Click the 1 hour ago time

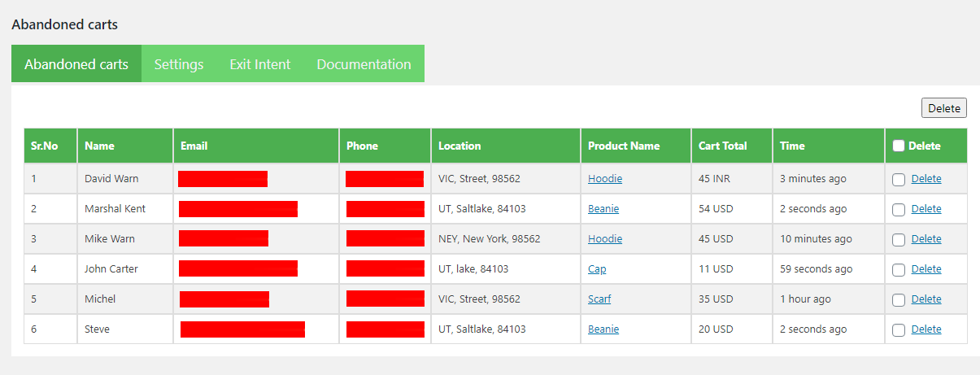[x=805, y=299]
